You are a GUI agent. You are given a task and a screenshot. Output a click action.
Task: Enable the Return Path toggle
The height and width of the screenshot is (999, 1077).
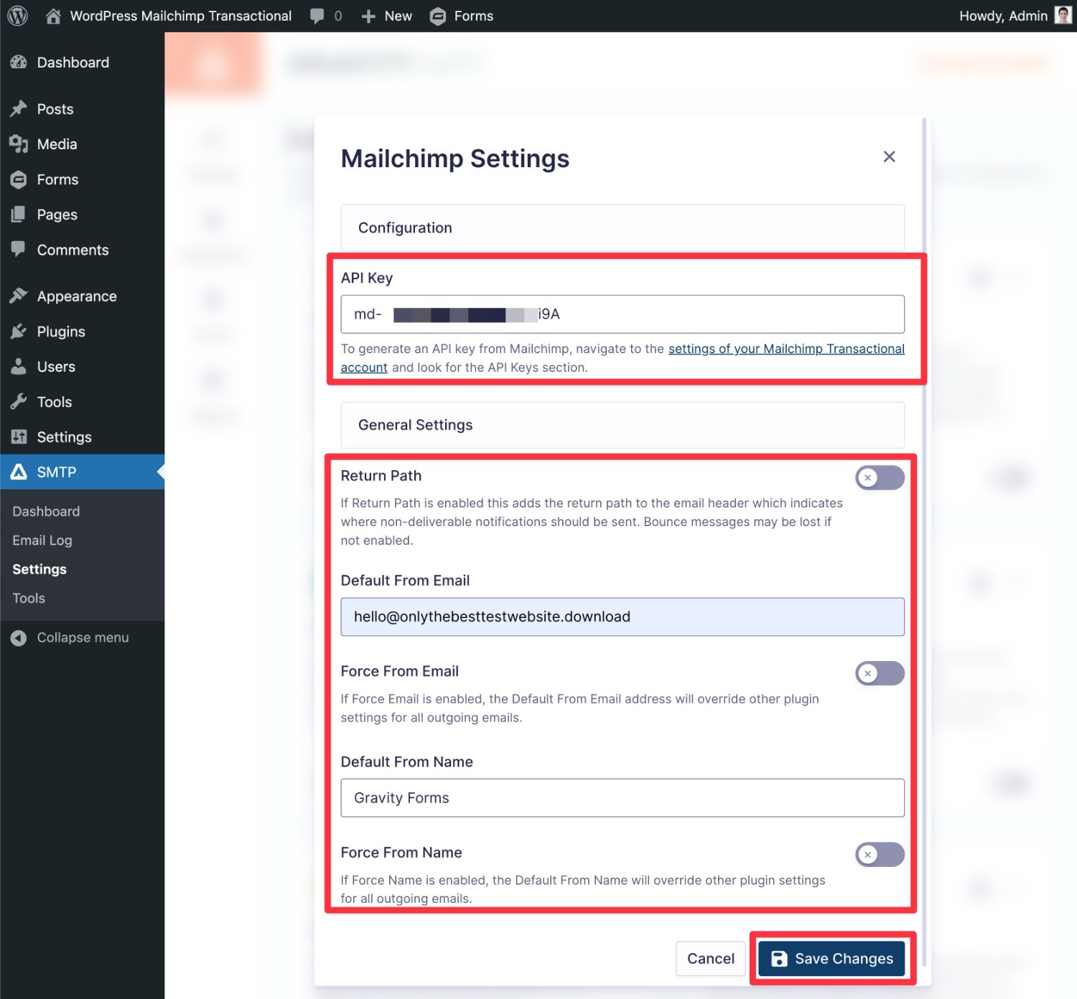point(880,478)
